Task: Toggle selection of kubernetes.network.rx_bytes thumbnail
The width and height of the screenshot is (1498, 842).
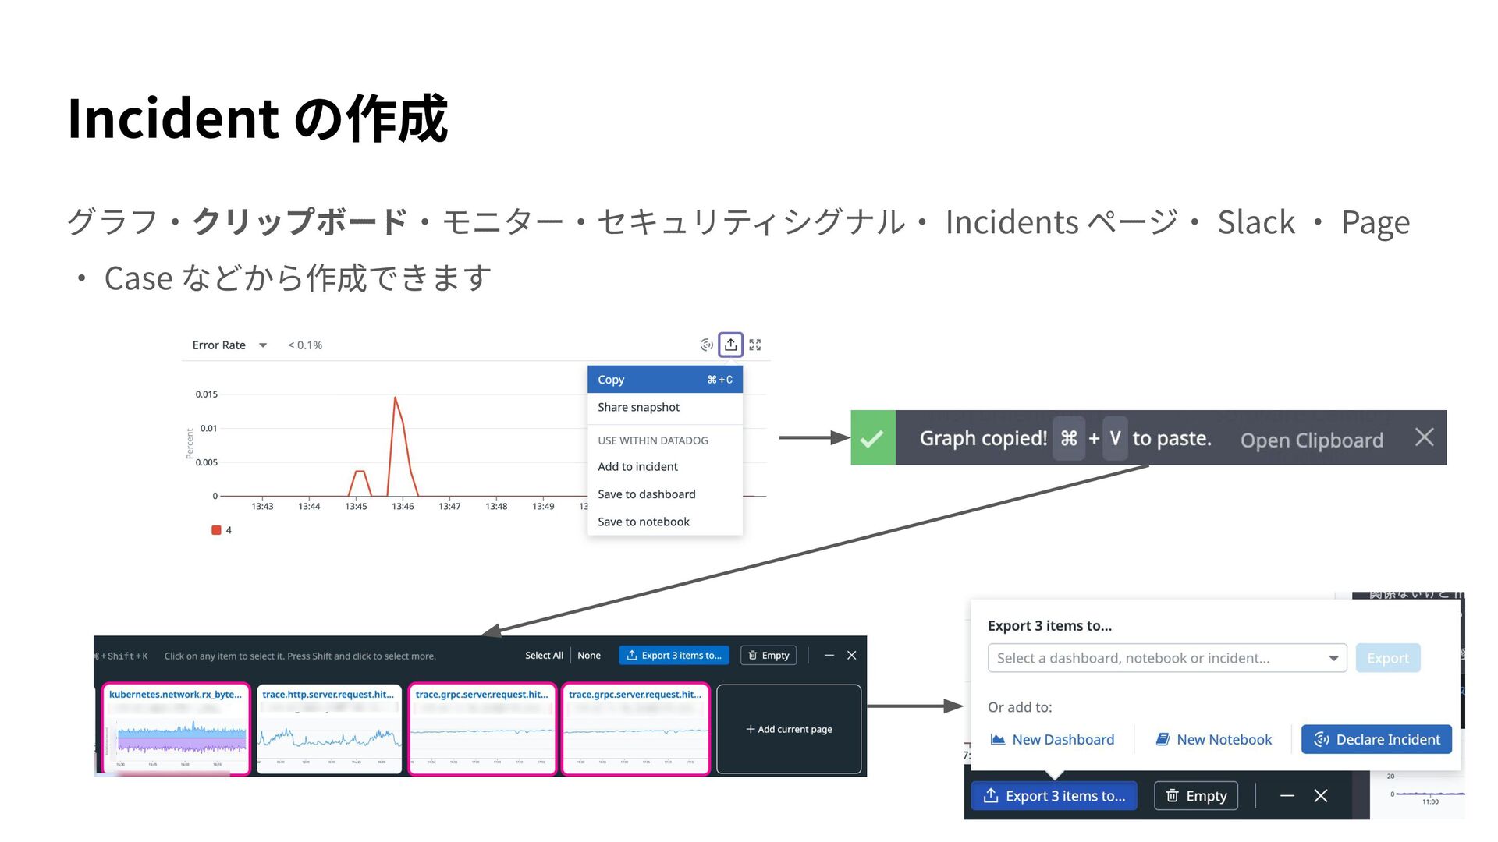Action: (176, 729)
